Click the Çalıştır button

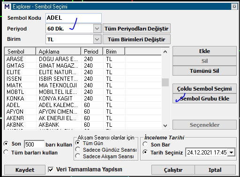(x=173, y=170)
